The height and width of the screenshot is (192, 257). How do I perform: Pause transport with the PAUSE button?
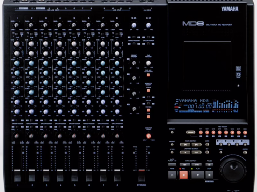[x=209, y=165]
